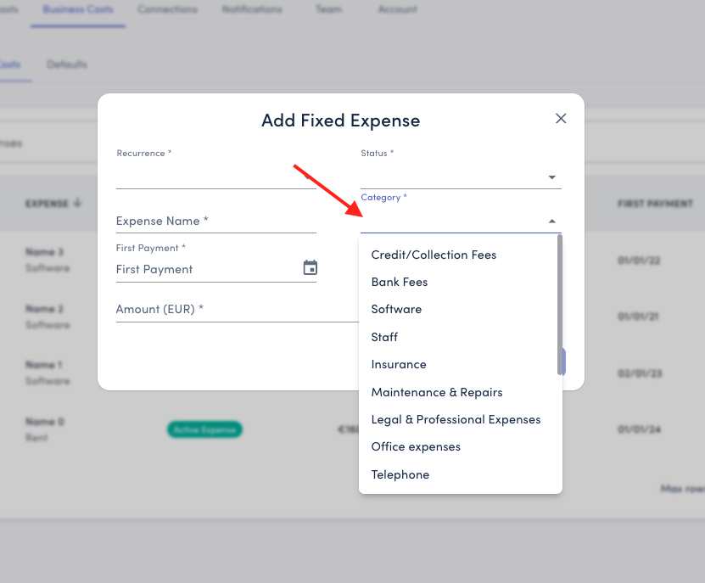The width and height of the screenshot is (705, 583).
Task: Close the Add Fixed Expense dialog
Action: (x=561, y=119)
